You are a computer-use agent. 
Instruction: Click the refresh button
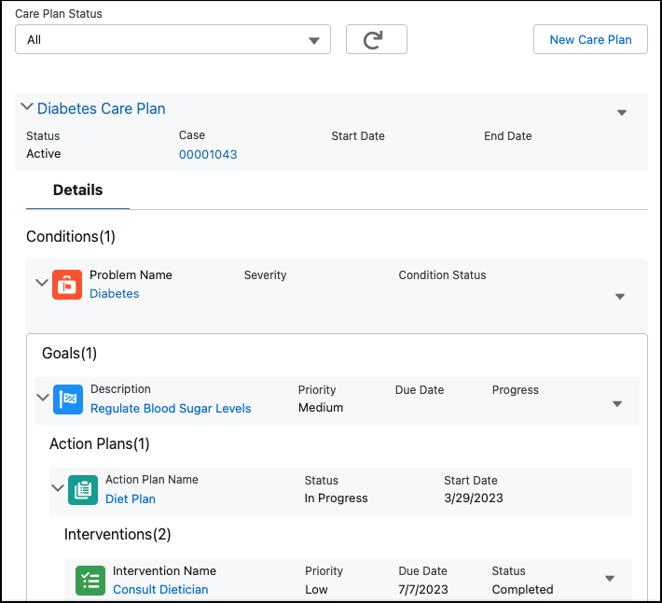coord(376,39)
